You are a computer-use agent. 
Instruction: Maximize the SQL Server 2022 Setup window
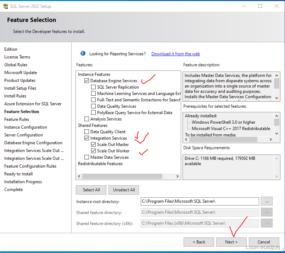pyautogui.click(x=260, y=6)
